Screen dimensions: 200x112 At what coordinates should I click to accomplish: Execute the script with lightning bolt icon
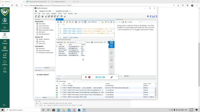tap(64, 22)
